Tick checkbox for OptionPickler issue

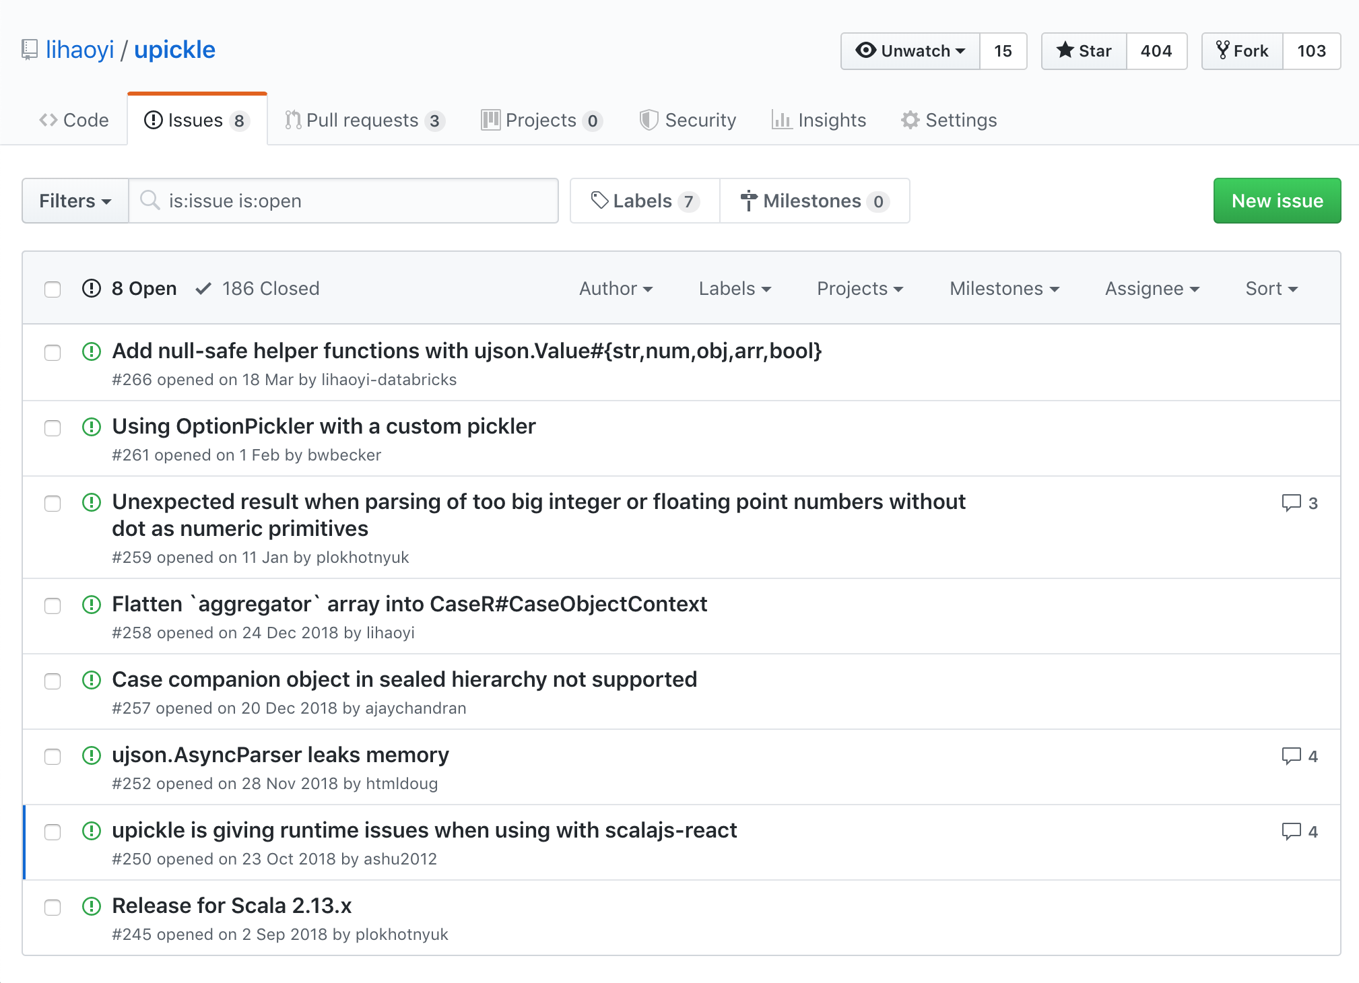tap(53, 428)
